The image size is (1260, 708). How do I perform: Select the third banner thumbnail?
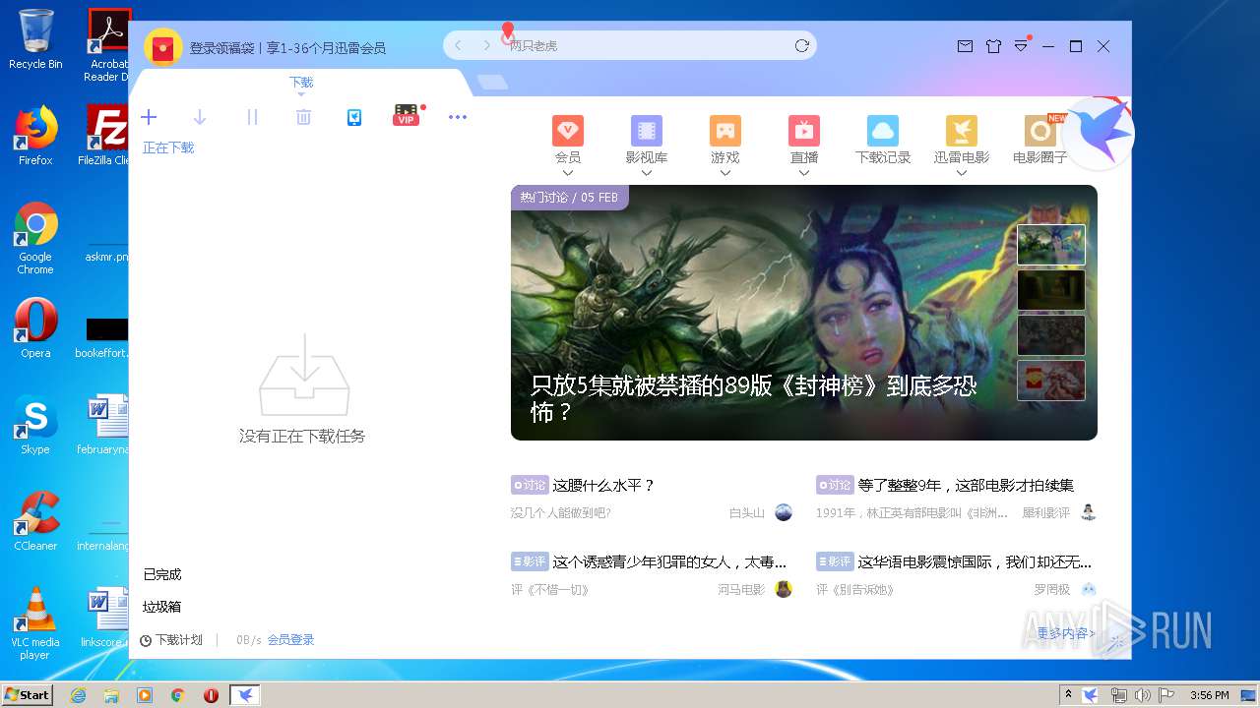click(x=1051, y=335)
